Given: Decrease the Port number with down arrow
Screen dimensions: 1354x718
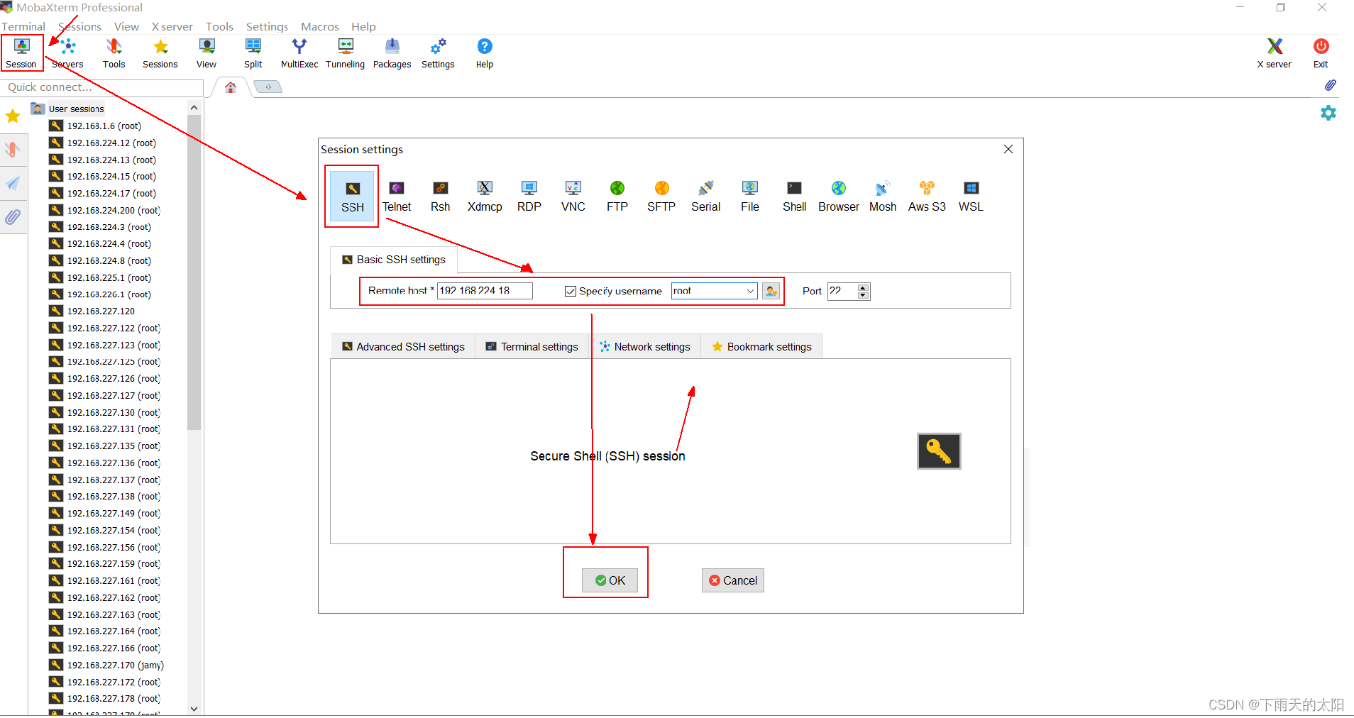Looking at the screenshot, I should point(863,295).
